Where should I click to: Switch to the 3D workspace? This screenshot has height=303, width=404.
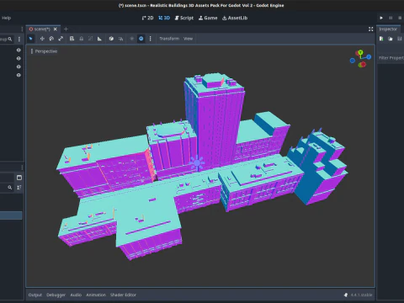coord(164,18)
